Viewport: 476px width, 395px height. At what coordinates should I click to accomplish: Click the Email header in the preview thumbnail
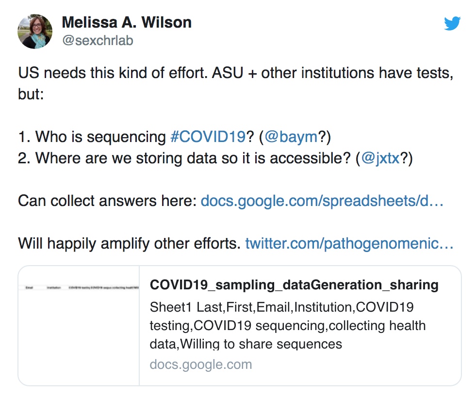pyautogui.click(x=29, y=287)
